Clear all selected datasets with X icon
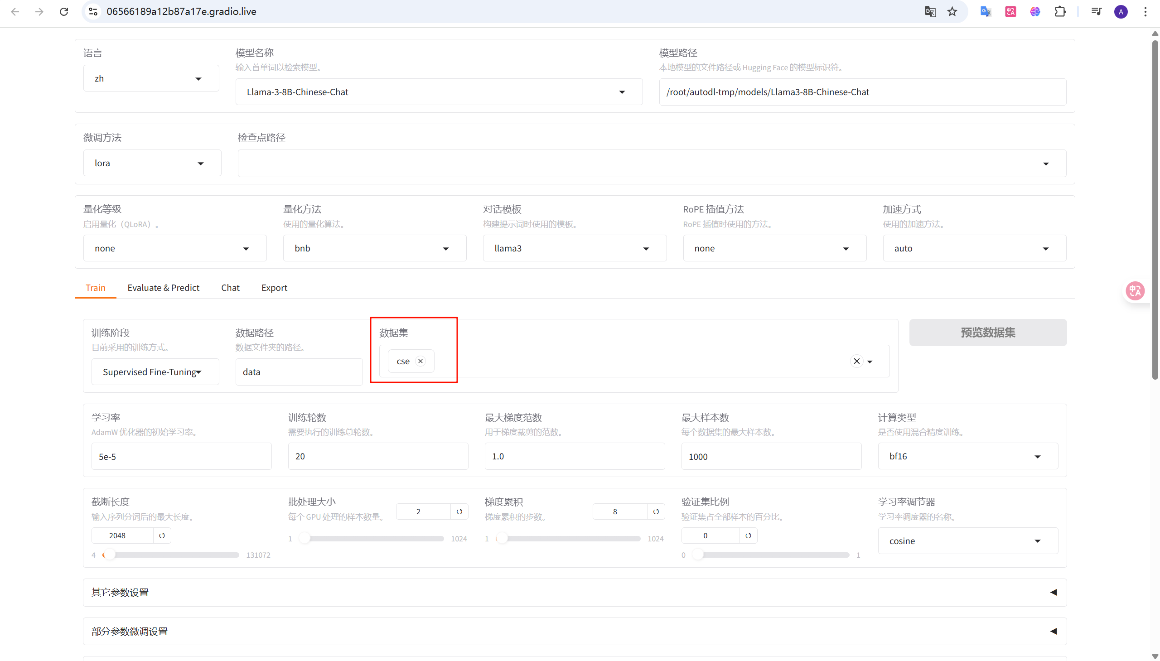This screenshot has width=1160, height=661. tap(856, 361)
